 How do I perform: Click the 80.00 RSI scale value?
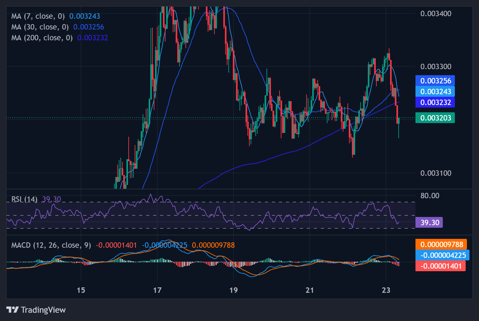430,196
